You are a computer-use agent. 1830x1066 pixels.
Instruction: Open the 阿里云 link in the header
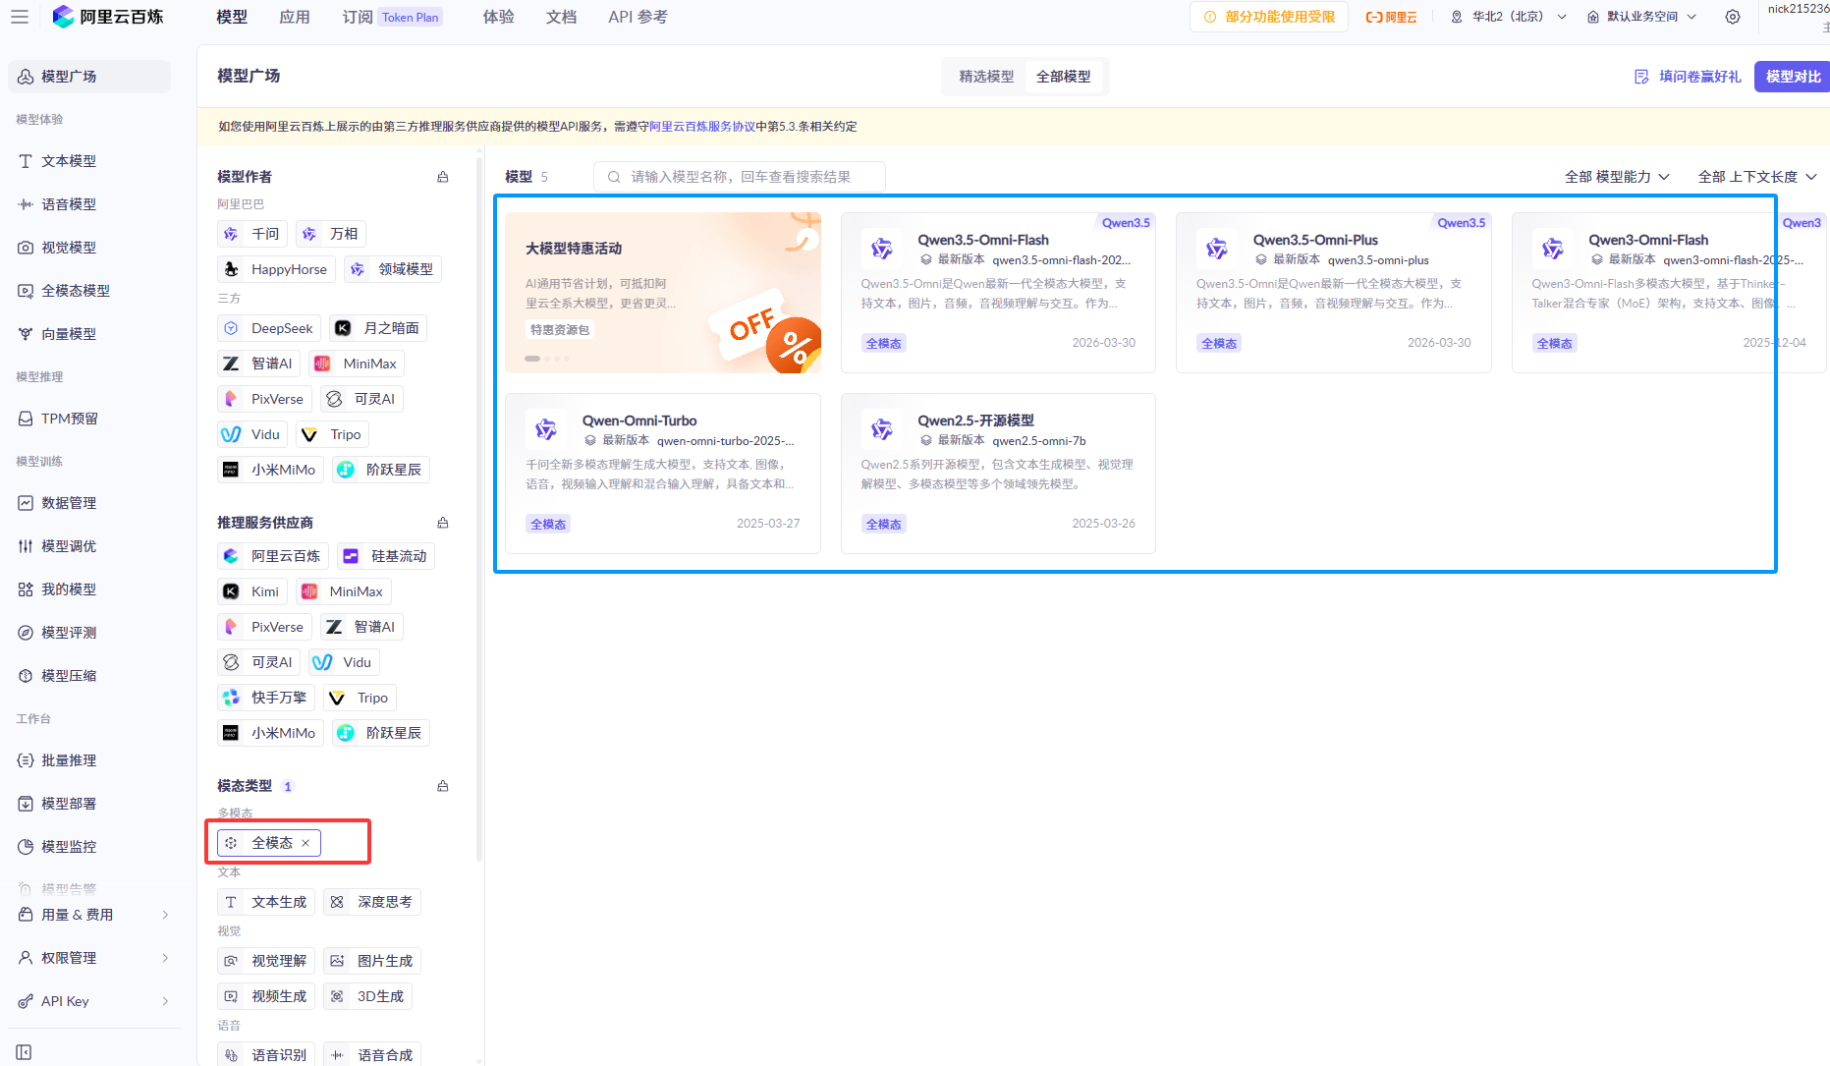[x=1391, y=17]
